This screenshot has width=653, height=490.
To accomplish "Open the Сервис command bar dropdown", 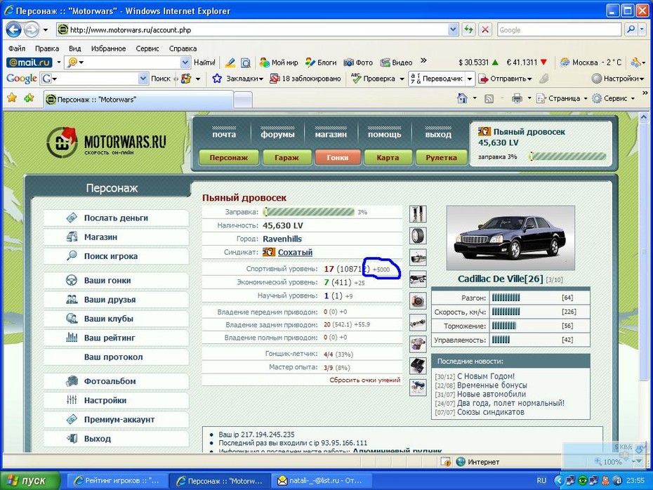I will tap(633, 99).
